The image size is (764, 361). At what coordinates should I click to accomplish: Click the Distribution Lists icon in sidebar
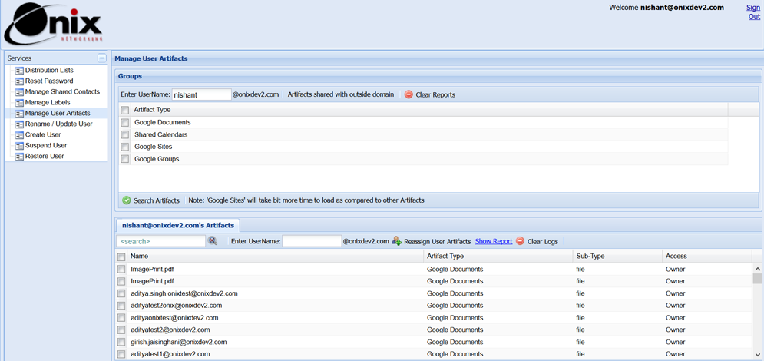click(19, 71)
